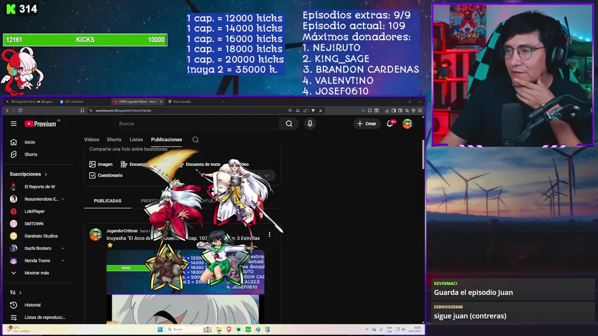Start voice search with the microphone icon
The width and height of the screenshot is (598, 336).
click(310, 124)
